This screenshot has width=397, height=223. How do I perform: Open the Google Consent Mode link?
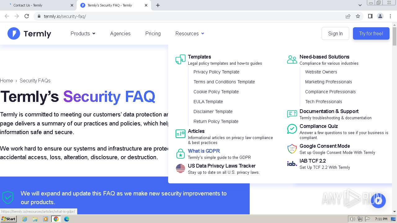click(325, 146)
